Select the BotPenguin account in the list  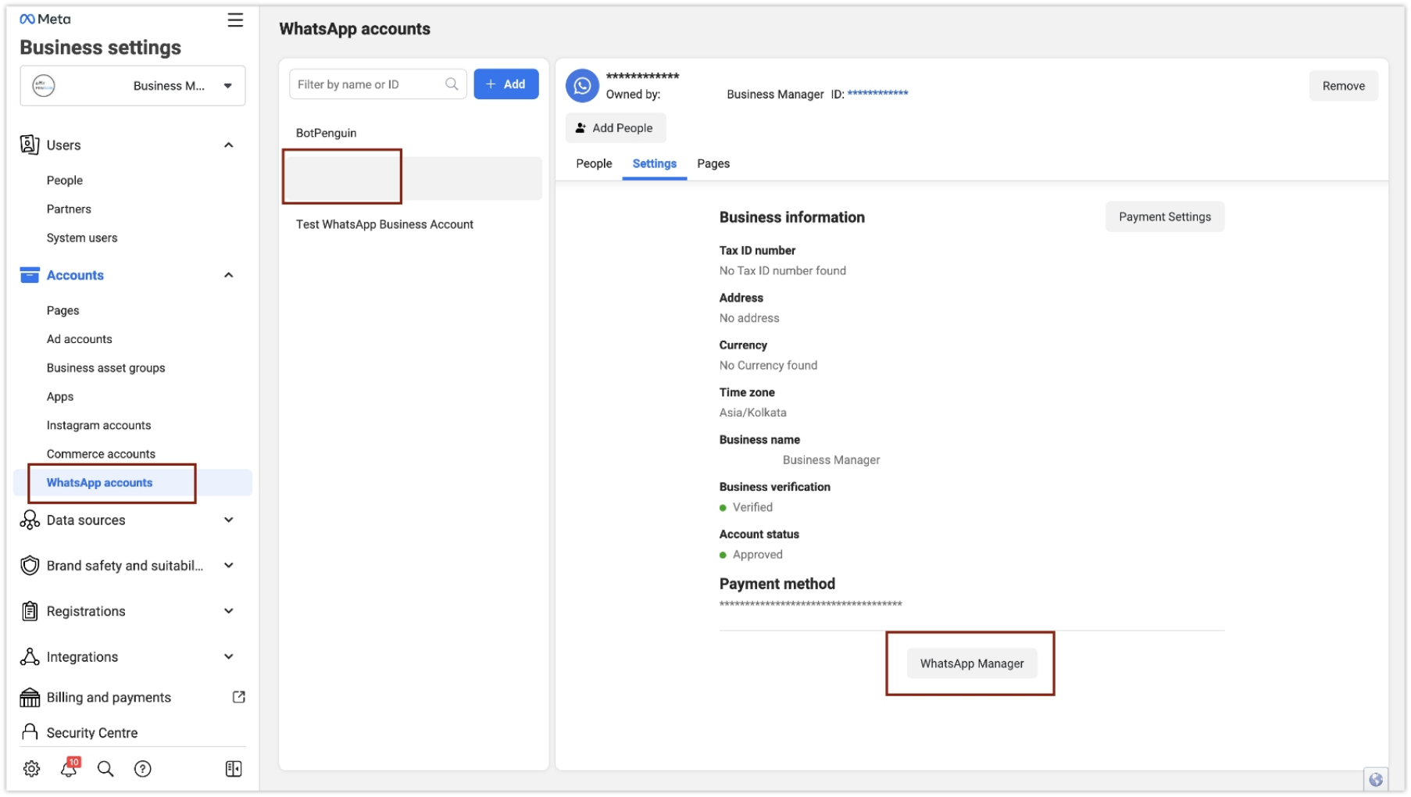coord(327,134)
